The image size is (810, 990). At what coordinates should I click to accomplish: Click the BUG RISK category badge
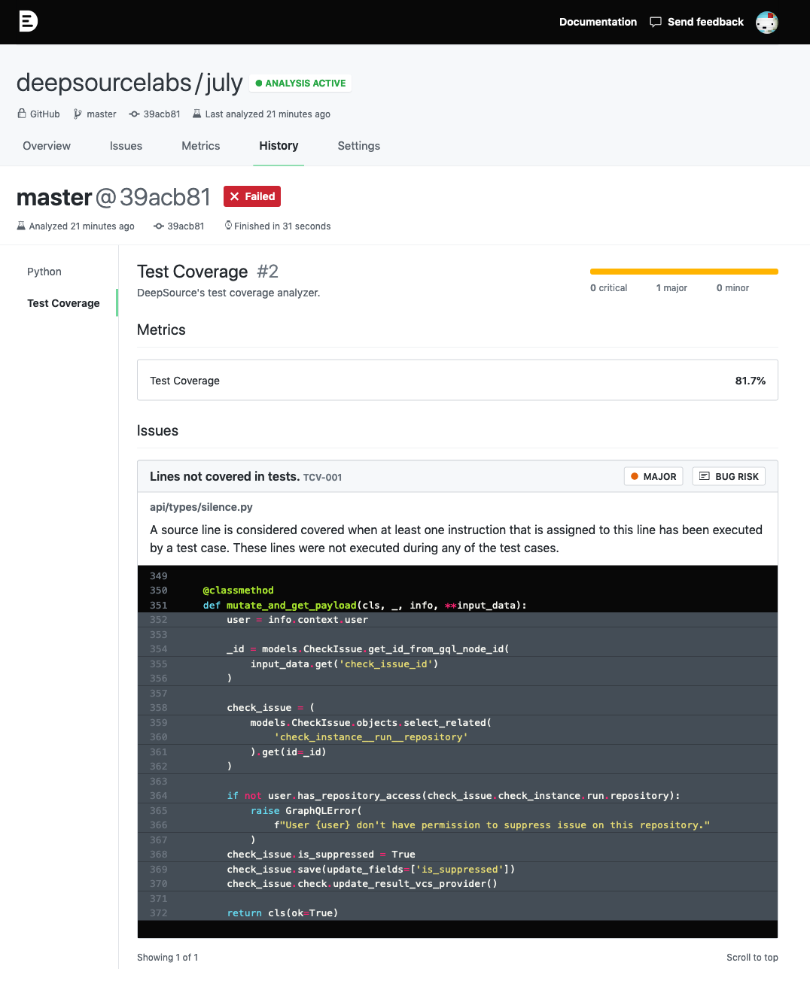tap(728, 476)
